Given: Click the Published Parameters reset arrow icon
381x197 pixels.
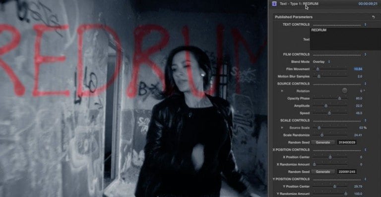Looking at the screenshot, I should [373, 17].
